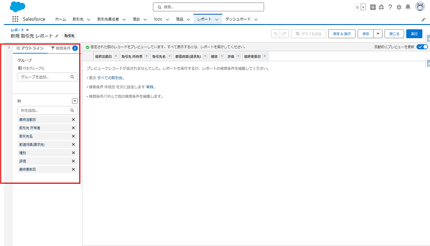Open the 評価 column header menu

(x=239, y=56)
